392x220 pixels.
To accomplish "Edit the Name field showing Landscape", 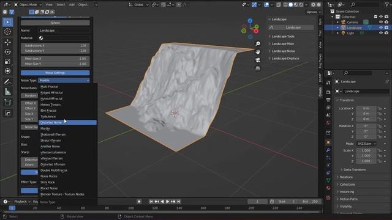I will pos(64,31).
